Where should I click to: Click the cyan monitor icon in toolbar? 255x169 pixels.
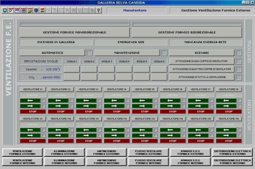5,10
